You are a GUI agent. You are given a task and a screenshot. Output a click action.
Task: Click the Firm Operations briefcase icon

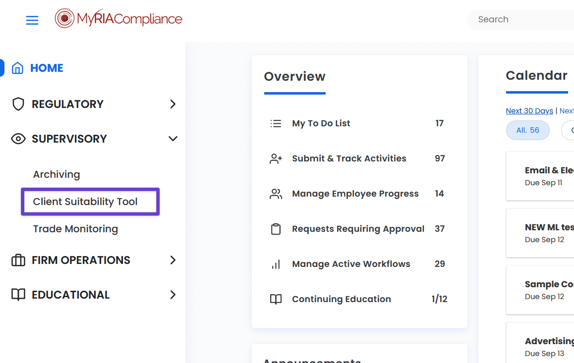pos(18,260)
